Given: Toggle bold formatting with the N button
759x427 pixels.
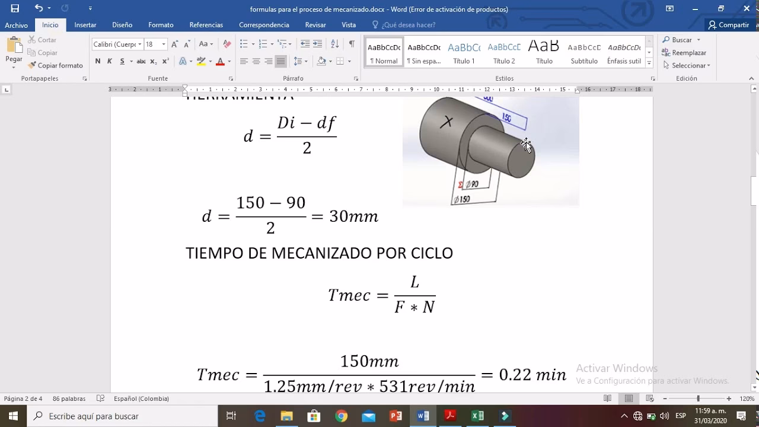Looking at the screenshot, I should tap(97, 60).
